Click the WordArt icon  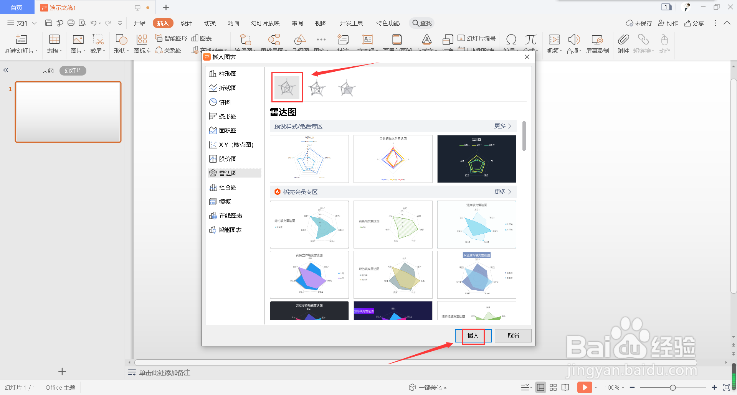click(426, 39)
